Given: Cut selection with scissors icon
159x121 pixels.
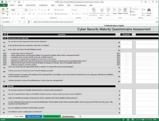Looking at the screenshot, I should 7,9.
